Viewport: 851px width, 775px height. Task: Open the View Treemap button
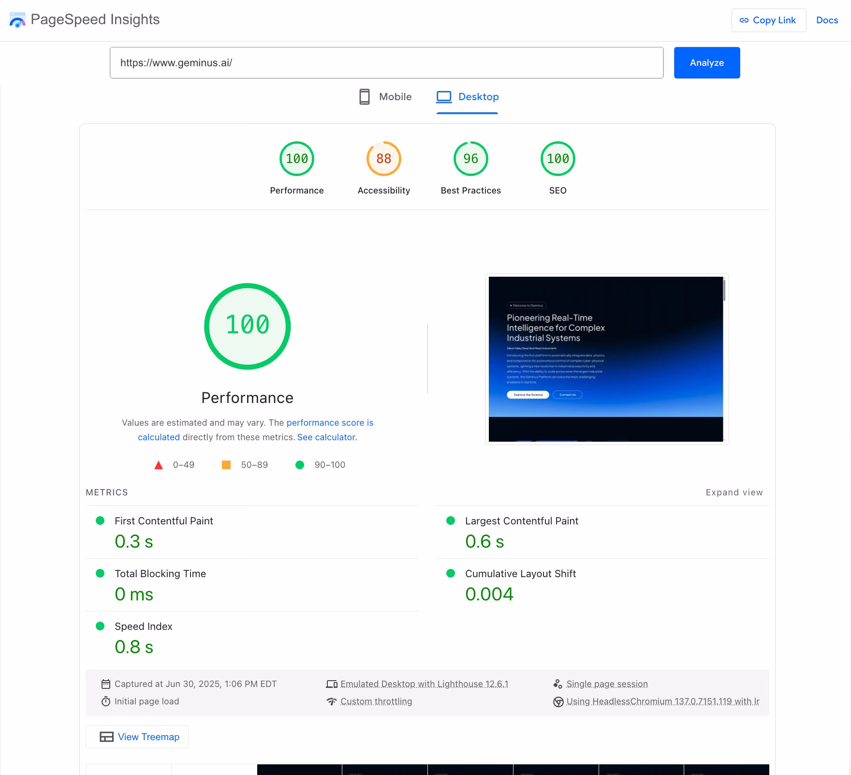coord(137,737)
